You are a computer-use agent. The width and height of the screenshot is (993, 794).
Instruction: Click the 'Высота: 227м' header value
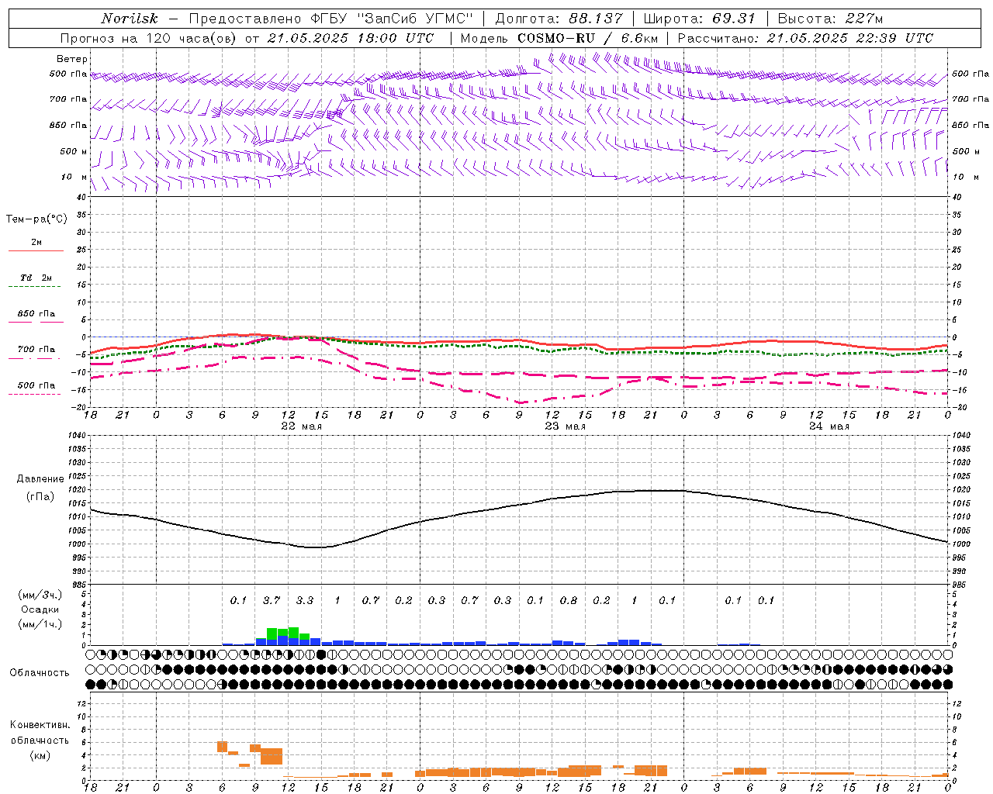click(x=830, y=19)
